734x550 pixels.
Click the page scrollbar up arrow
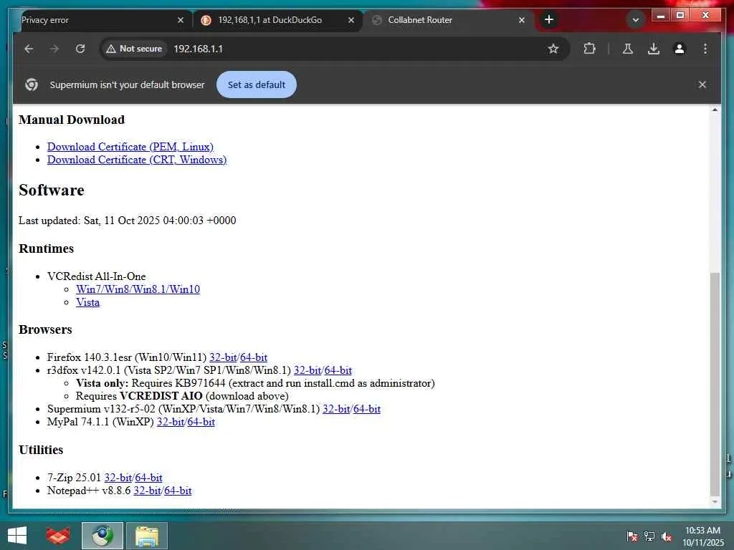715,110
